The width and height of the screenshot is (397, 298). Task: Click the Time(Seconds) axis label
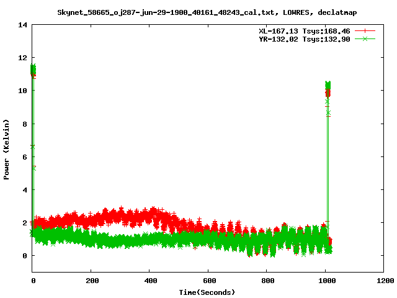pyautogui.click(x=207, y=292)
